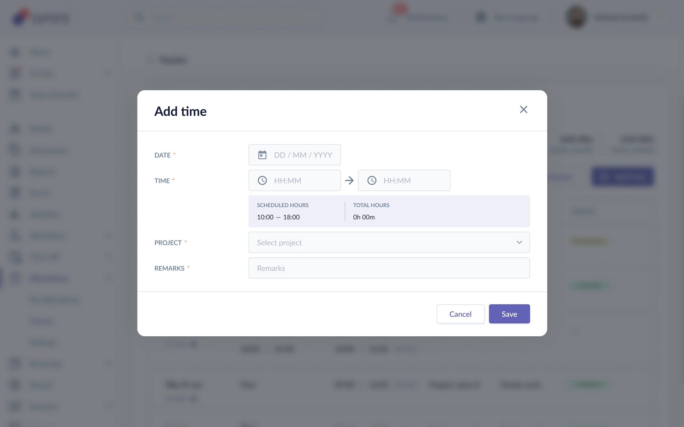684x427 pixels.
Task: Open the Select project dropdown
Action: pyautogui.click(x=389, y=242)
